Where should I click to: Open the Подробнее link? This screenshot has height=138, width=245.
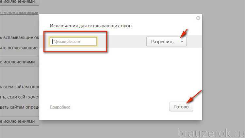click(60, 107)
